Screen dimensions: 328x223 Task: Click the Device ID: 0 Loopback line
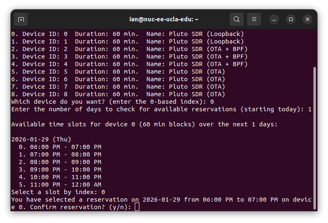tap(127, 34)
